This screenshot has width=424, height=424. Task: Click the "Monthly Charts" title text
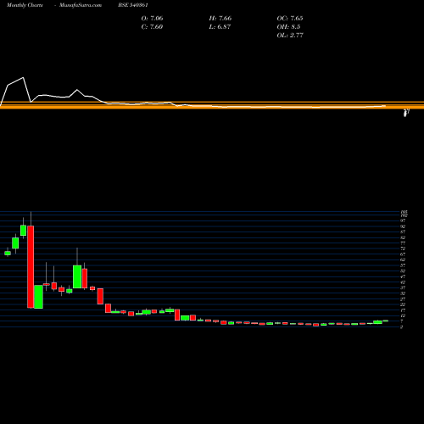click(25, 5)
